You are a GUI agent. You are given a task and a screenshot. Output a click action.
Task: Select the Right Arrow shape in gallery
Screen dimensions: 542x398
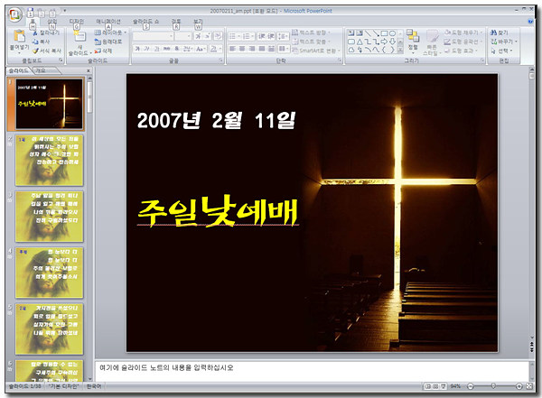pyautogui.click(x=385, y=42)
